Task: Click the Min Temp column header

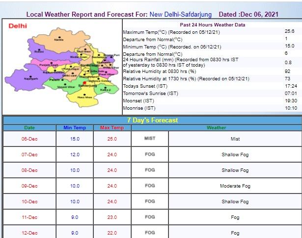Action: [75, 128]
